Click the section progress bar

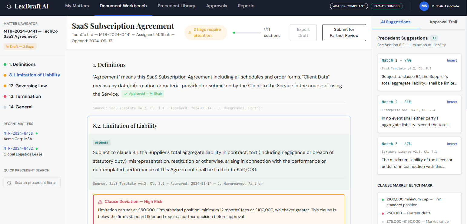(247, 32)
